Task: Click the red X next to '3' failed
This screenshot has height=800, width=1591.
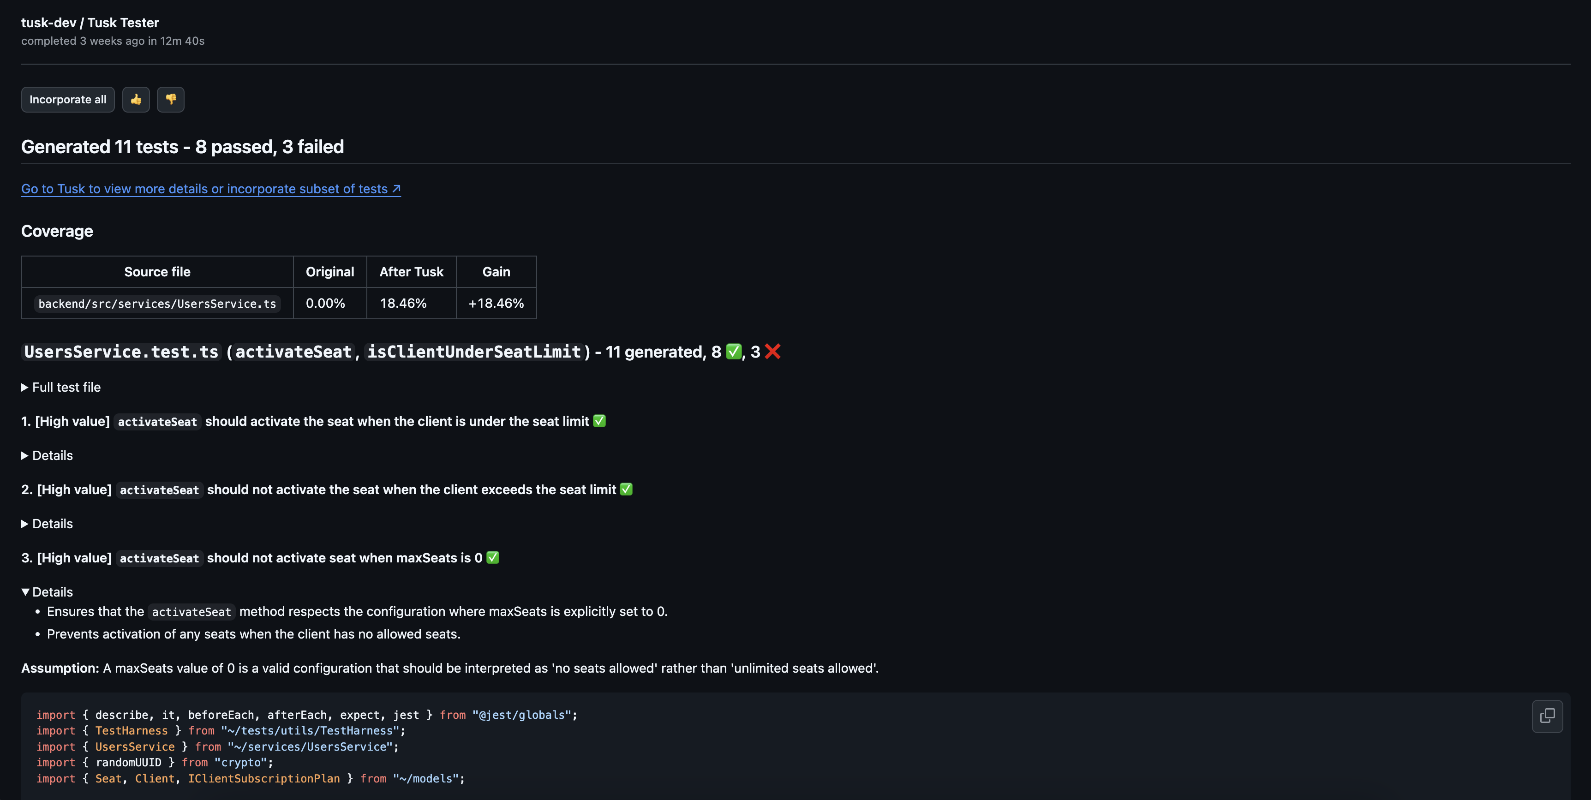Action: [773, 352]
